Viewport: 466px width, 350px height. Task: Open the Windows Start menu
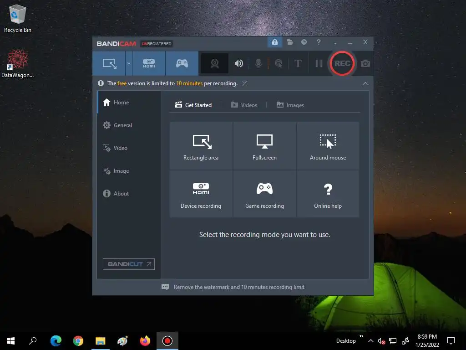(x=11, y=341)
